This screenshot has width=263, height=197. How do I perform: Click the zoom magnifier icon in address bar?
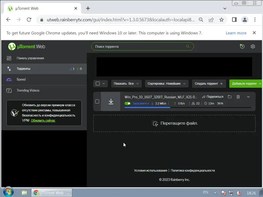[x=201, y=19]
